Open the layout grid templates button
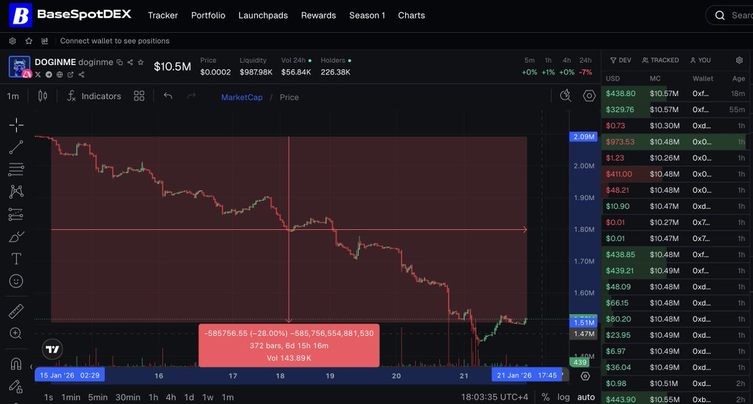The image size is (753, 404). tap(139, 96)
